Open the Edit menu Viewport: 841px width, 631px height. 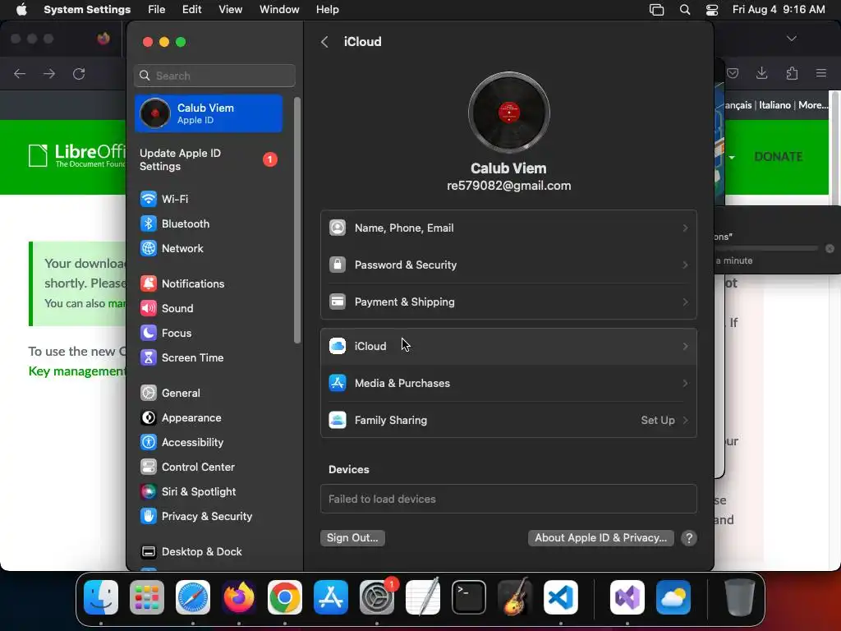(x=191, y=10)
